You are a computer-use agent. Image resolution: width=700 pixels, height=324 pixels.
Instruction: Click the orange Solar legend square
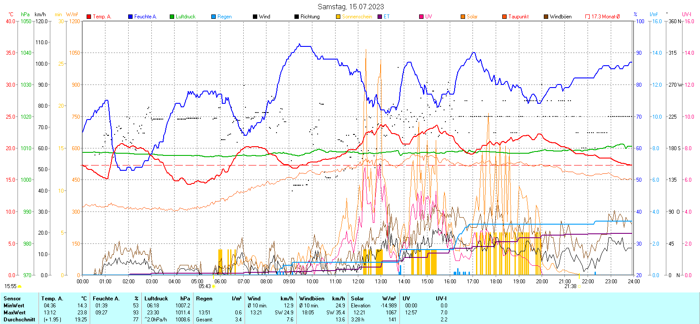click(463, 17)
